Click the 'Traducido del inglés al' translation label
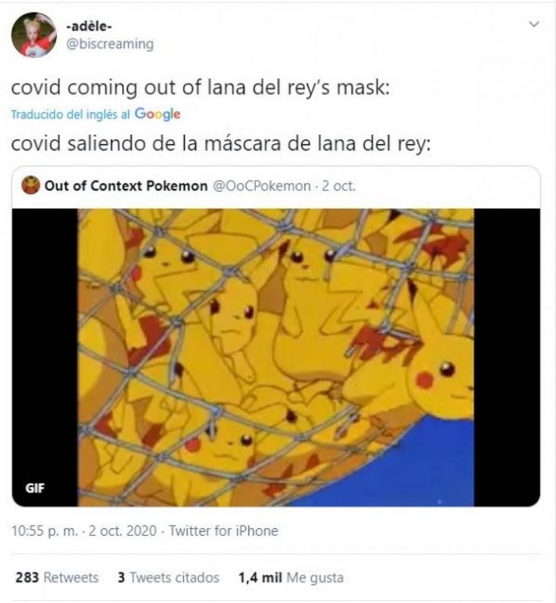Image resolution: width=556 pixels, height=603 pixels. coord(71,114)
